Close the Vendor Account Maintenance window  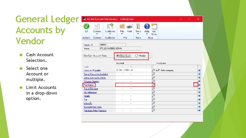click(x=198, y=19)
